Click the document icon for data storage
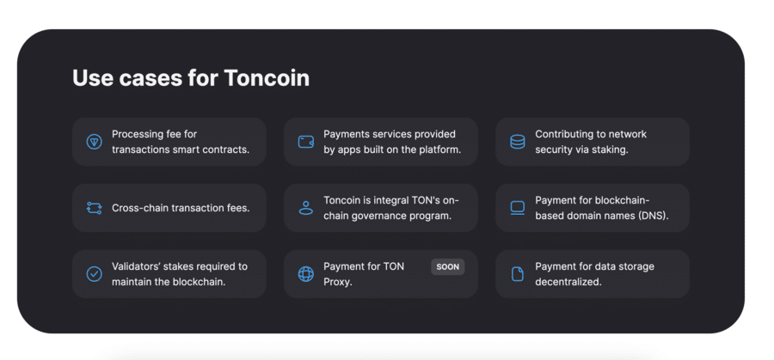The height and width of the screenshot is (360, 774). pos(518,274)
